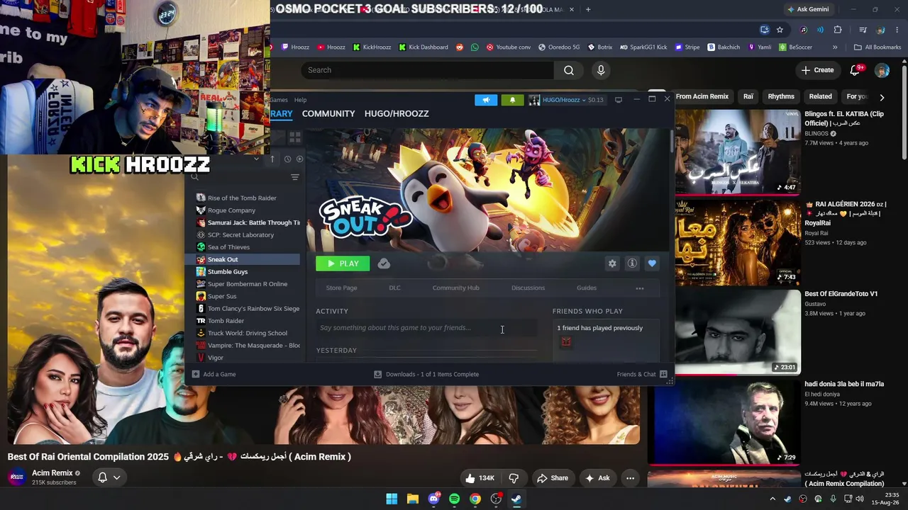This screenshot has height=510, width=908.
Task: Check Sneak Out cloud sync status icon
Action: coord(384,263)
